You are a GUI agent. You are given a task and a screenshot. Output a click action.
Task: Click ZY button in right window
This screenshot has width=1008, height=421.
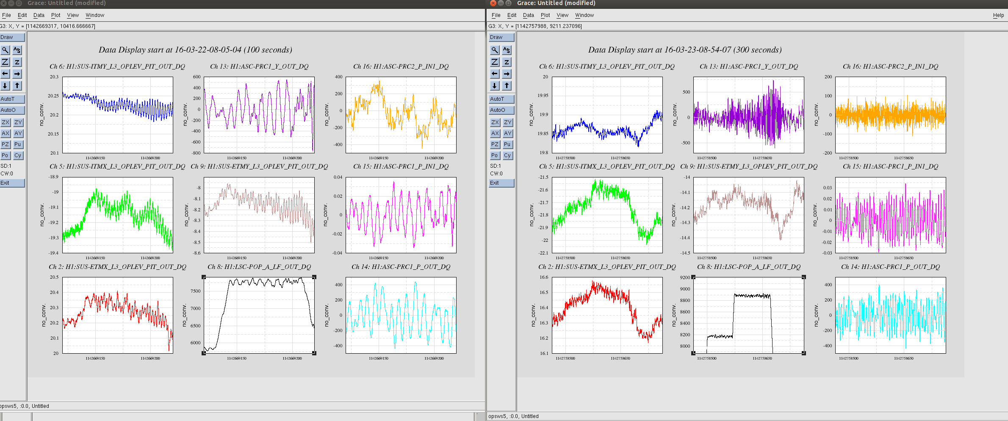507,122
